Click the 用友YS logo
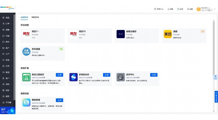Screen dimensions: 218x120 (x=74, y=34)
